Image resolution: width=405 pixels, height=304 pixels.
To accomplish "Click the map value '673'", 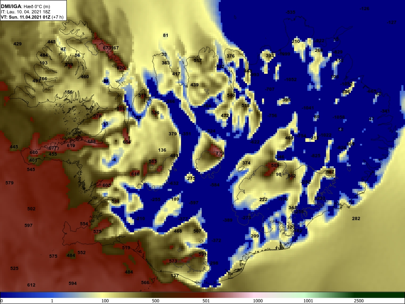I will [107, 48].
